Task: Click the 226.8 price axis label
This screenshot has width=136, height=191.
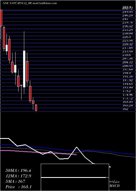Action: point(126,37)
